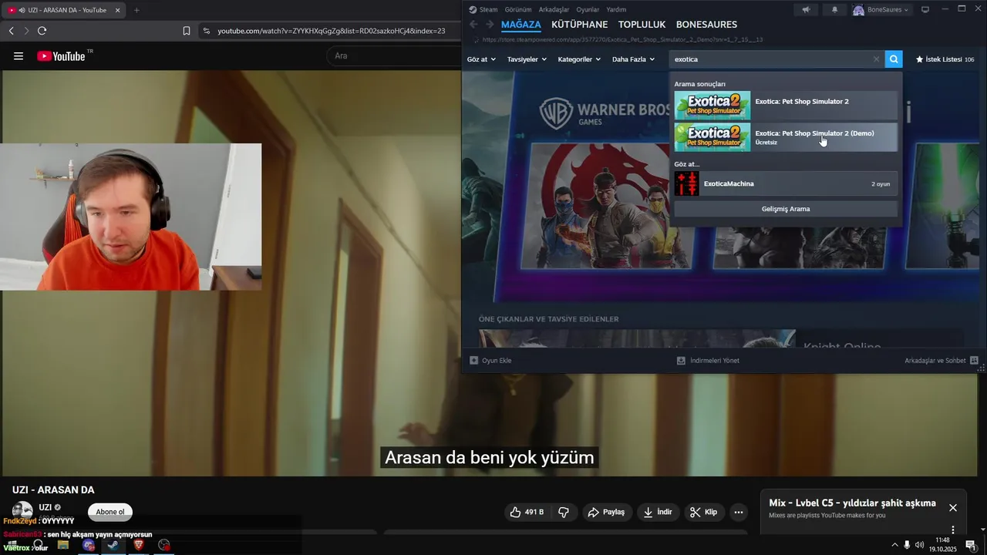
Task: Click the Klip button
Action: [703, 512]
